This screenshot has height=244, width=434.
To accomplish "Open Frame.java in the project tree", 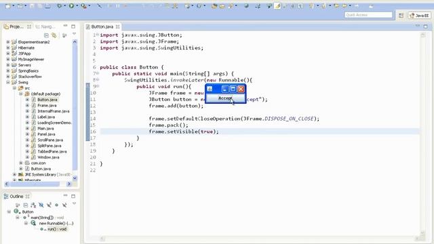I will click(47, 106).
